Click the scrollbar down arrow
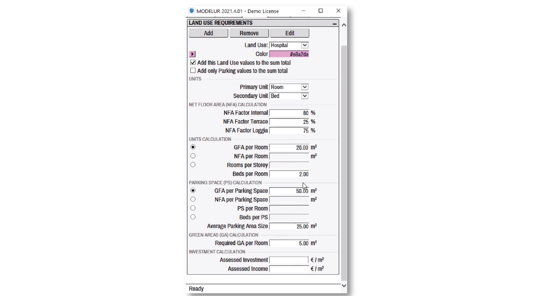 344,285
